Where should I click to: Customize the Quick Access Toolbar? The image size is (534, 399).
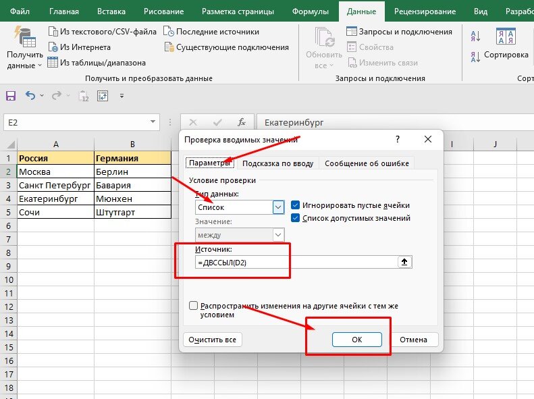pyautogui.click(x=122, y=96)
